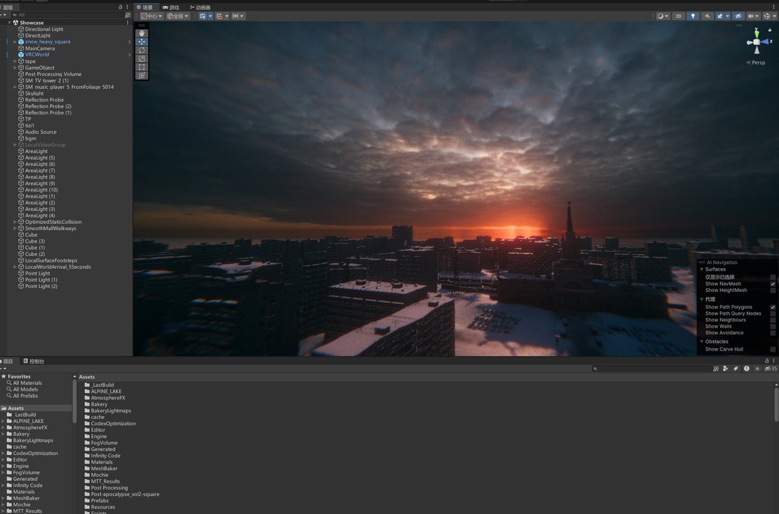Select All Materials in Favorites

click(27, 383)
